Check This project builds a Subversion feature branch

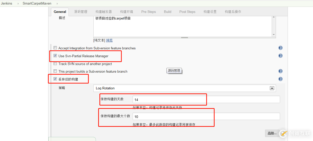pyautogui.click(x=55, y=71)
